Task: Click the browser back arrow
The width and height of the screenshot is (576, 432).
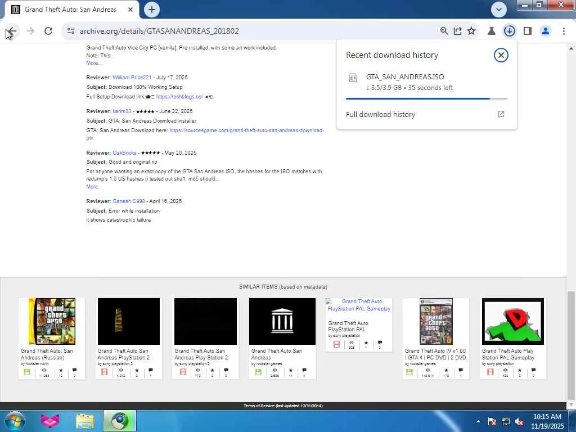Action: tap(12, 31)
